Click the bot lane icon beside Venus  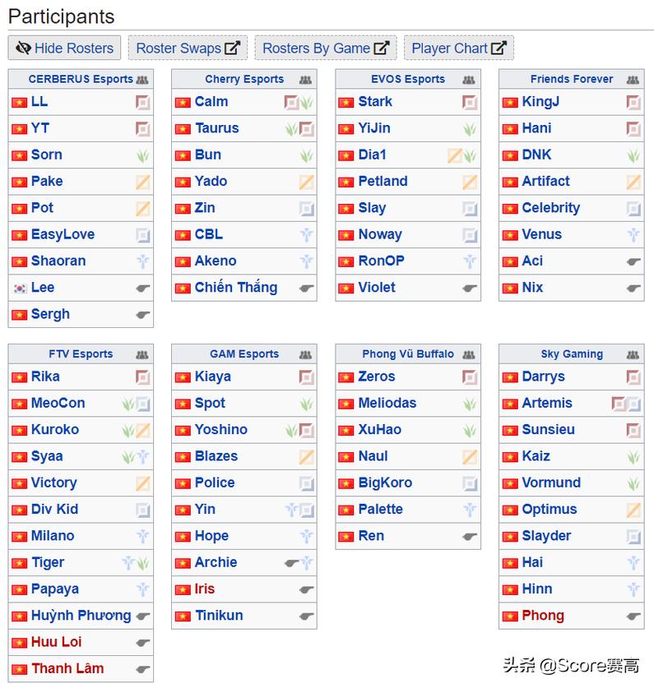pos(633,235)
